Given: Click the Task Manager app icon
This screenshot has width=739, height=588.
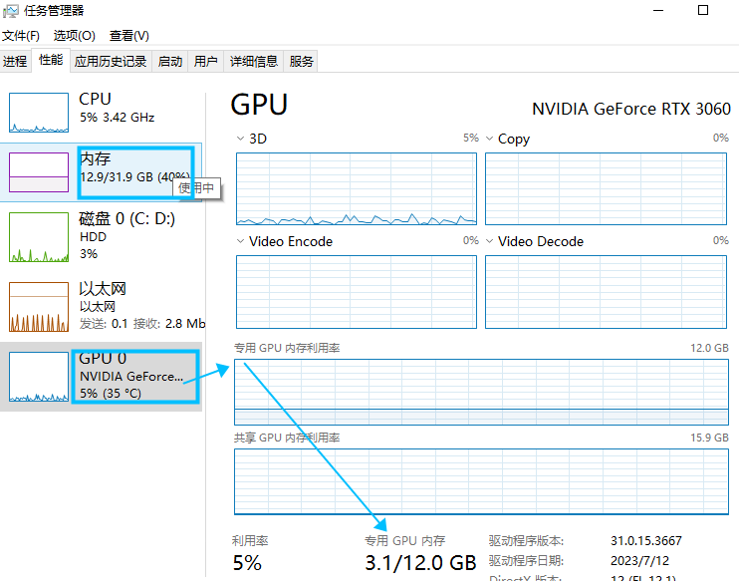Looking at the screenshot, I should (x=10, y=10).
